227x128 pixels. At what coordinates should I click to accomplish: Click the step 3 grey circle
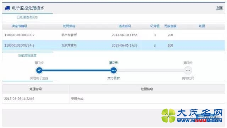pyautogui.click(x=188, y=70)
